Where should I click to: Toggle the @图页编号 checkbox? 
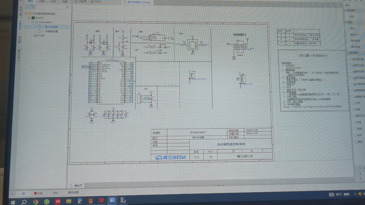(351, 78)
